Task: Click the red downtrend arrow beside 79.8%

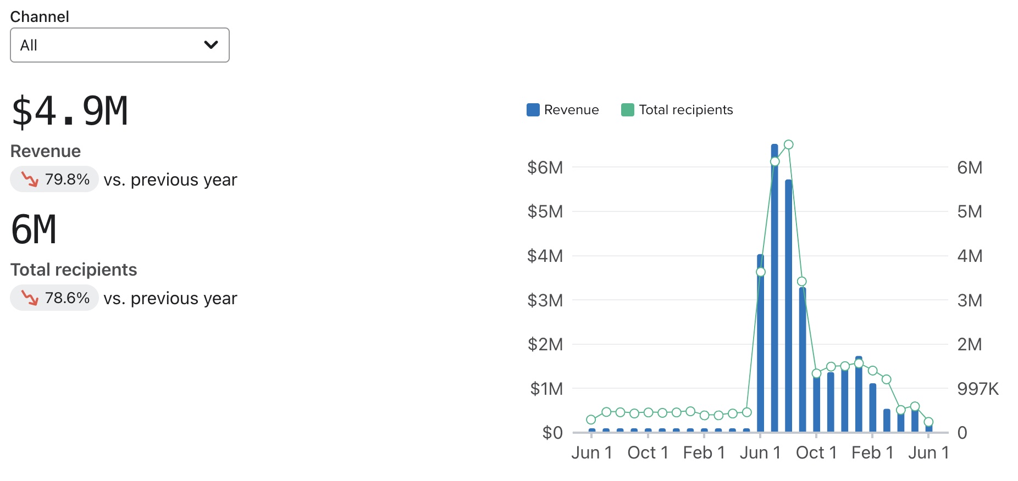Action: [x=30, y=180]
